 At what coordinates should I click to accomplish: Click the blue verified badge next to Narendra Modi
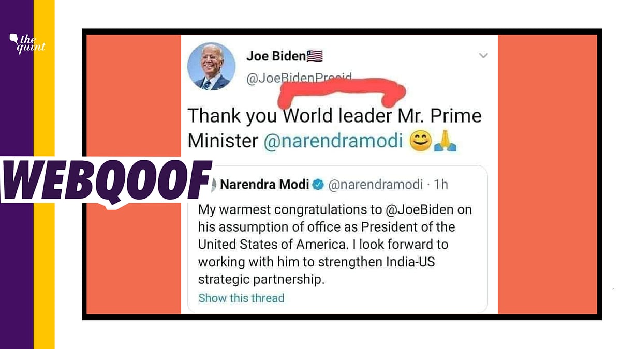click(318, 185)
